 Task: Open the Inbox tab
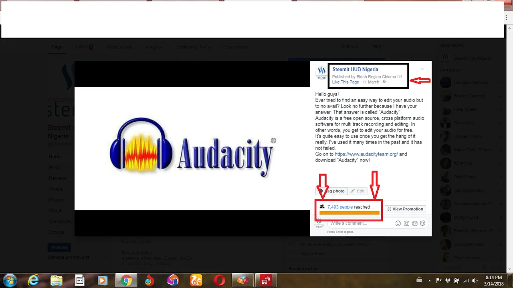pos(84,47)
